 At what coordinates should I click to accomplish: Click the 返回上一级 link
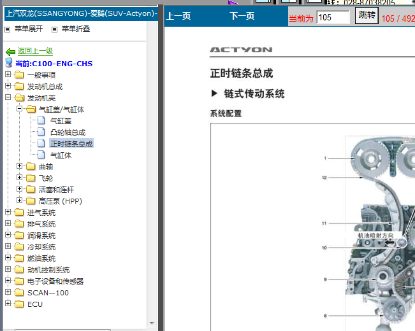point(35,51)
